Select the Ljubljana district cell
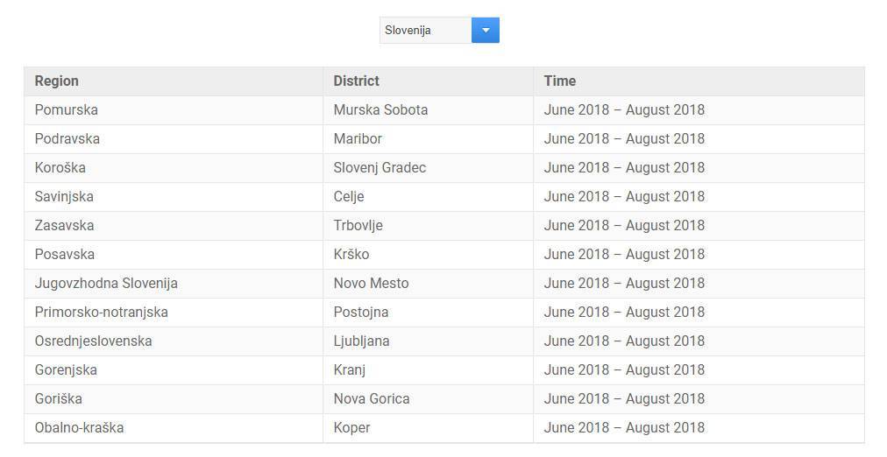This screenshot has height=457, width=887. 361,341
